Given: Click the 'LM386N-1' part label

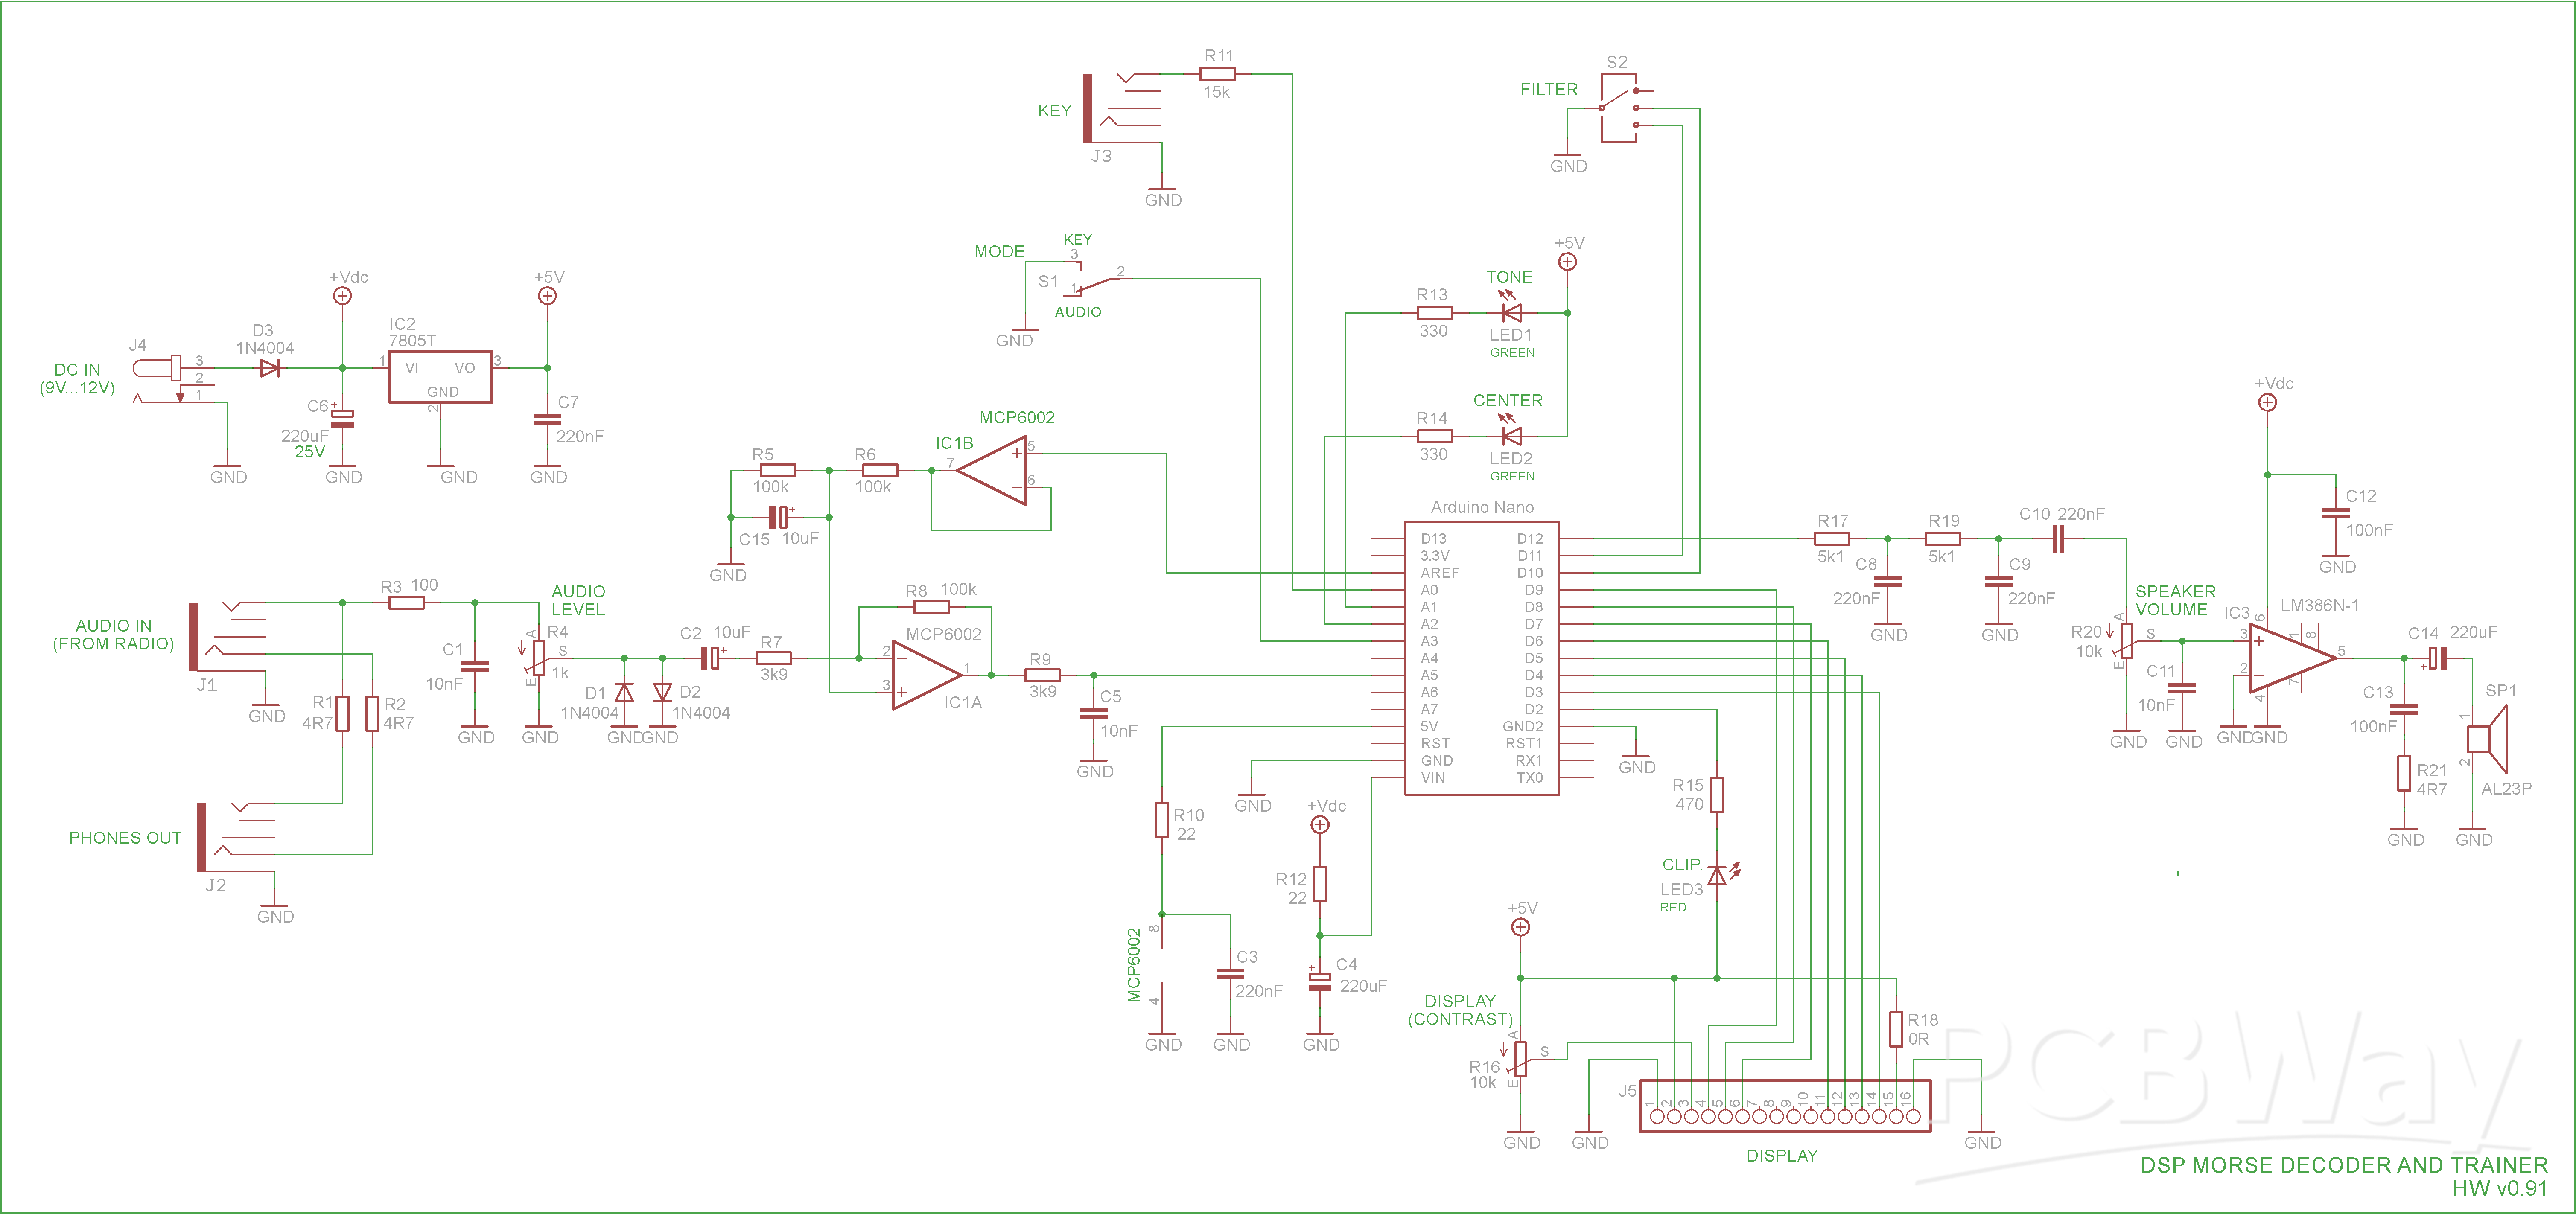Looking at the screenshot, I should 2319,605.
